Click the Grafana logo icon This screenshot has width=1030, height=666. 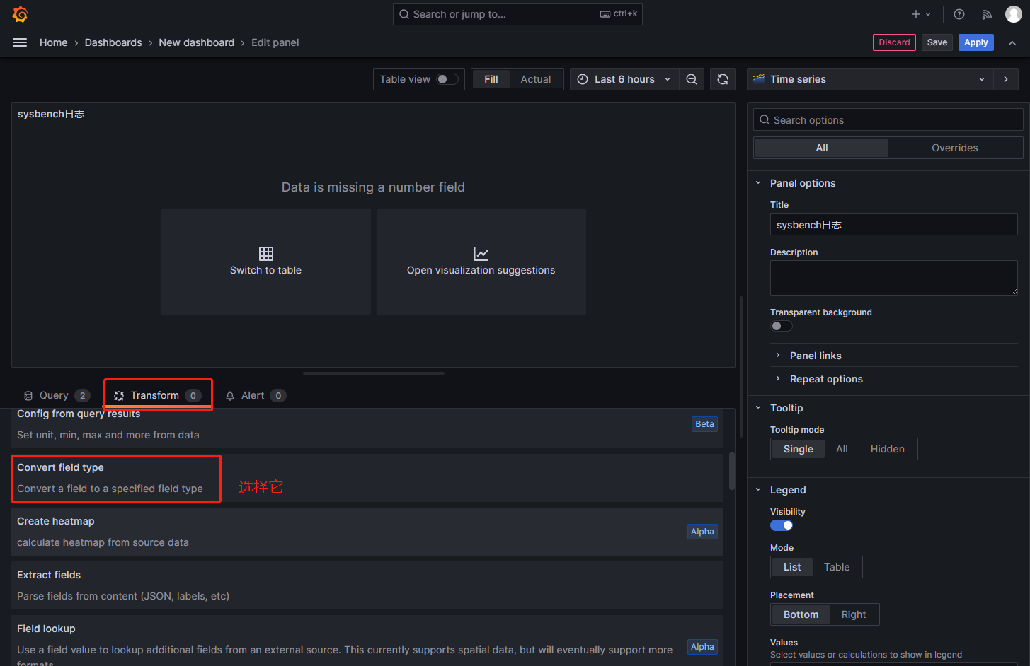pyautogui.click(x=20, y=14)
